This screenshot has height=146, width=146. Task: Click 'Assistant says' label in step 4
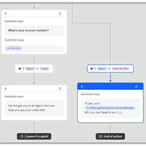tap(90, 94)
